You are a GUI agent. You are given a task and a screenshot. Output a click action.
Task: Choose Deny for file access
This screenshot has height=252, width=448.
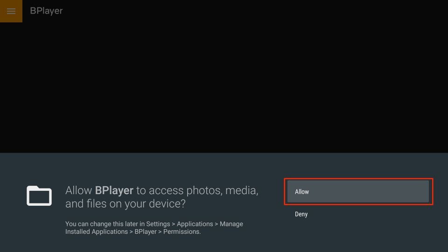tap(301, 214)
